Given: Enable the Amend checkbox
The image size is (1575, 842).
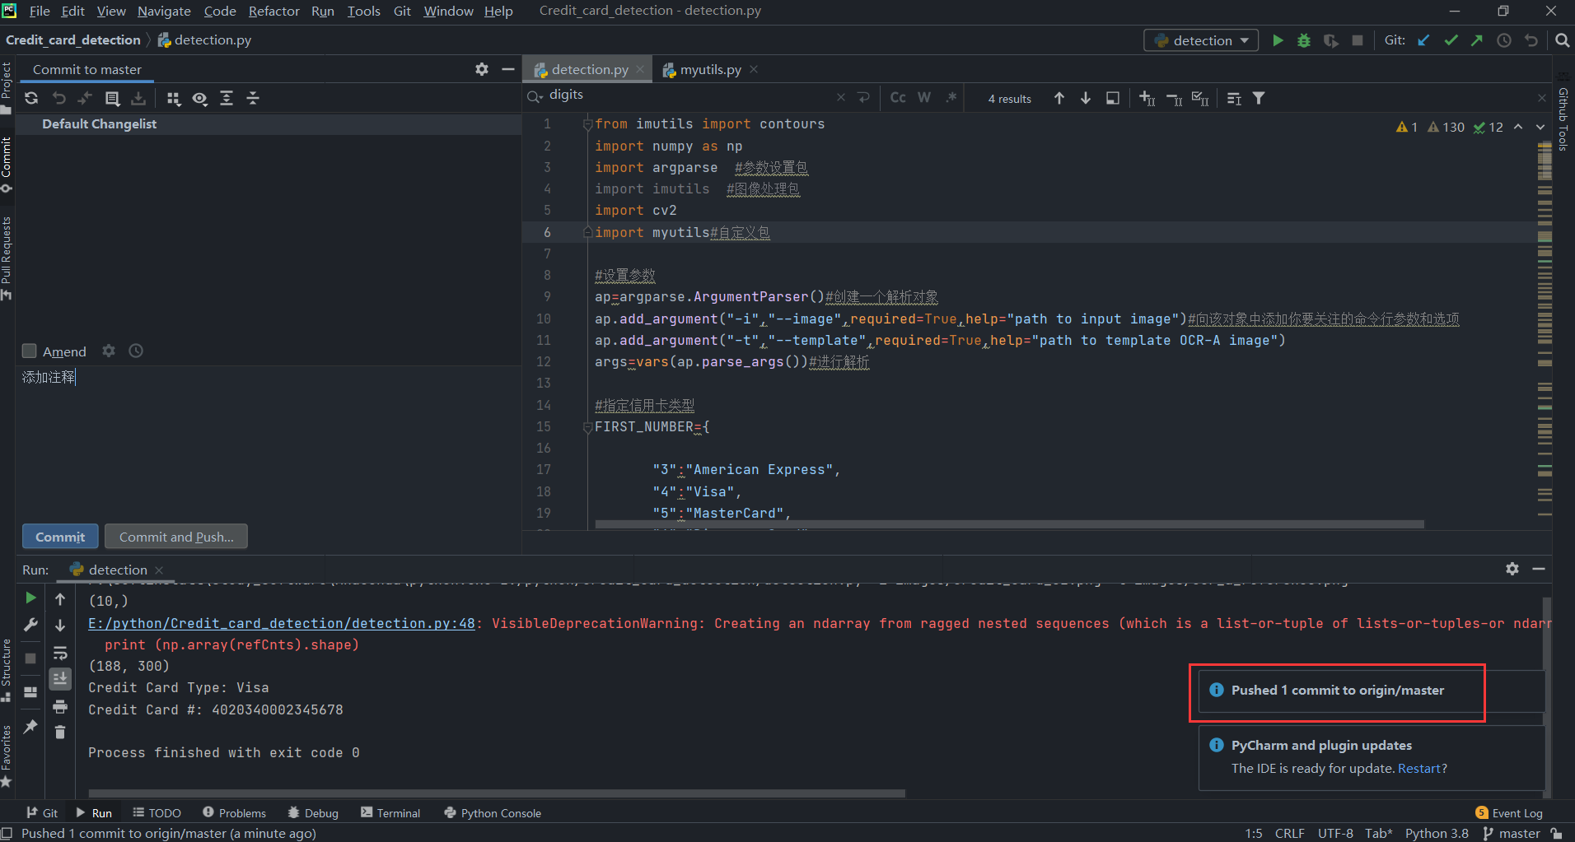Looking at the screenshot, I should click(x=29, y=351).
